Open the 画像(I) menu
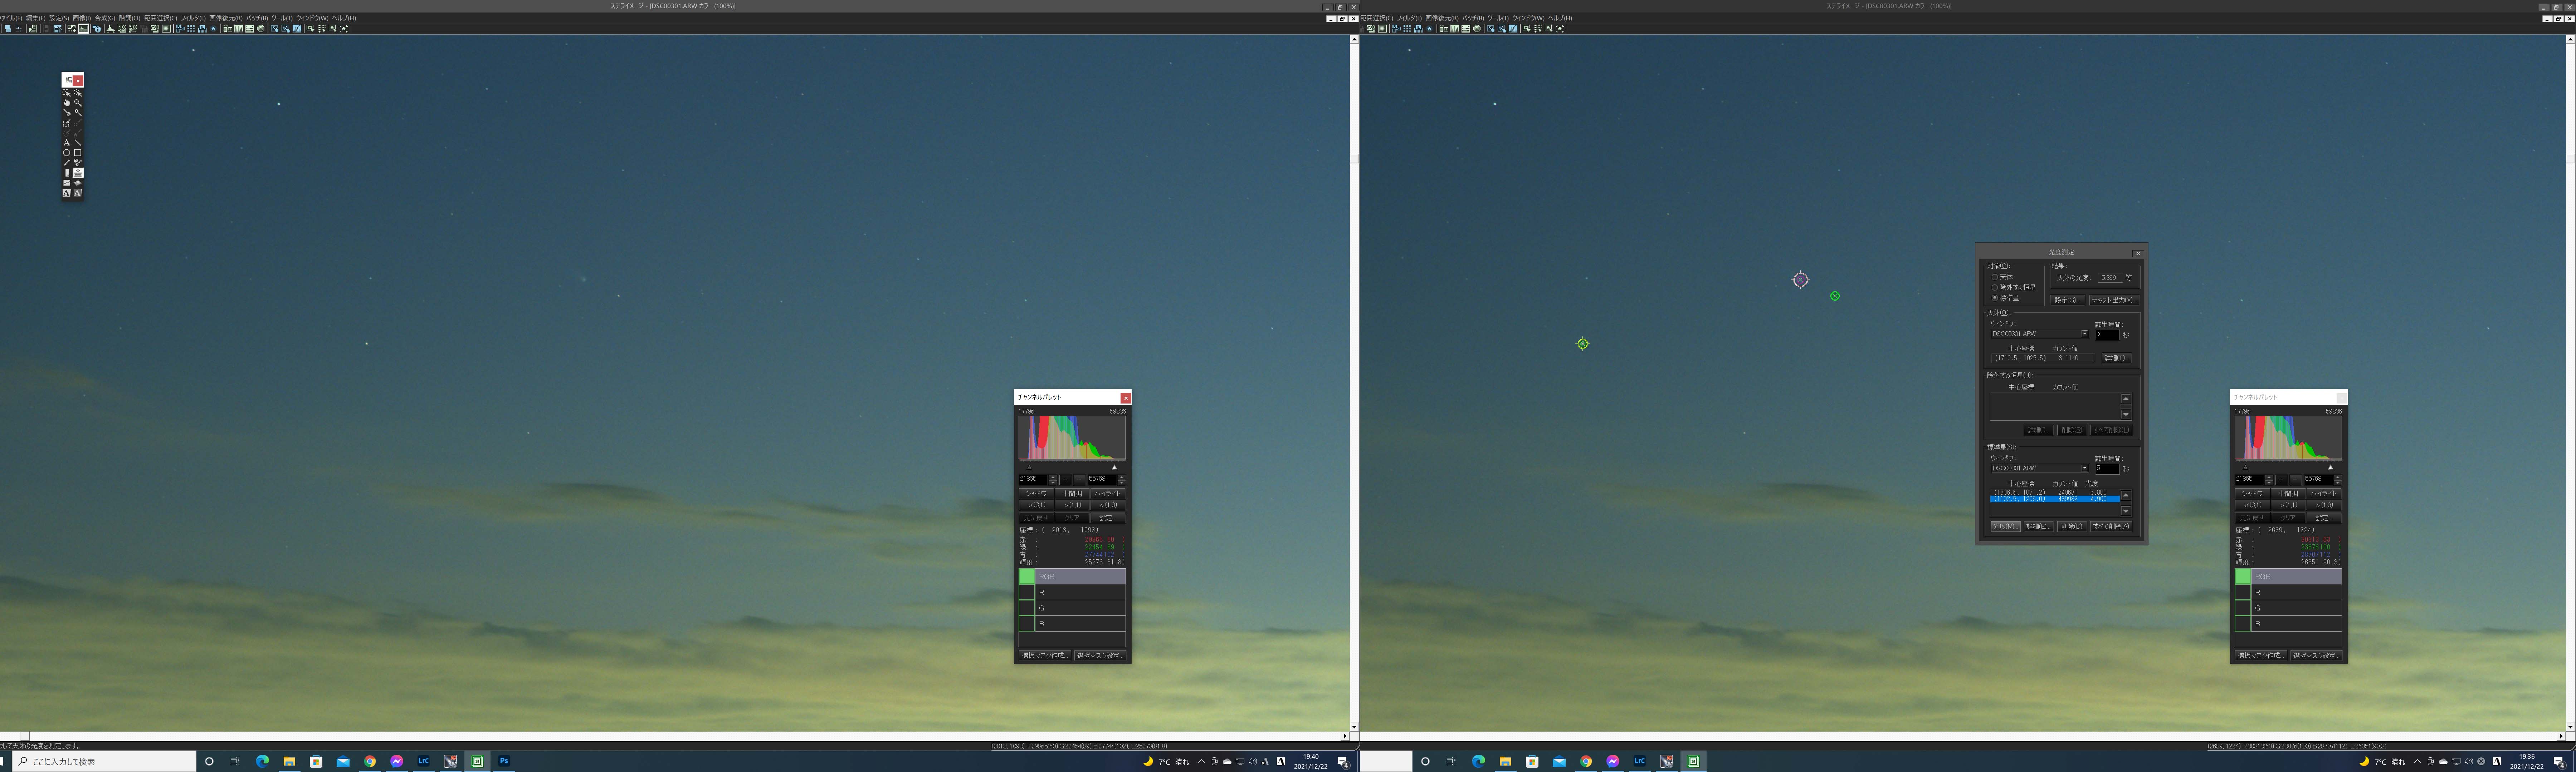Screen dimensions: 2576x772 82,18
